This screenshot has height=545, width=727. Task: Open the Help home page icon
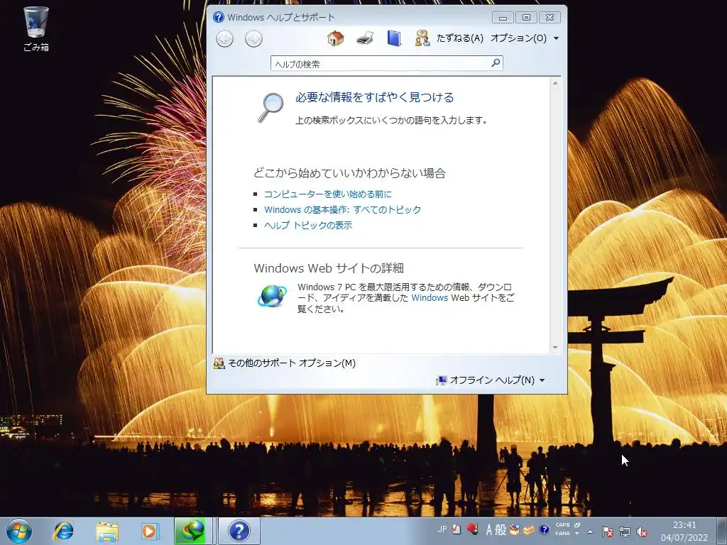[x=335, y=38]
